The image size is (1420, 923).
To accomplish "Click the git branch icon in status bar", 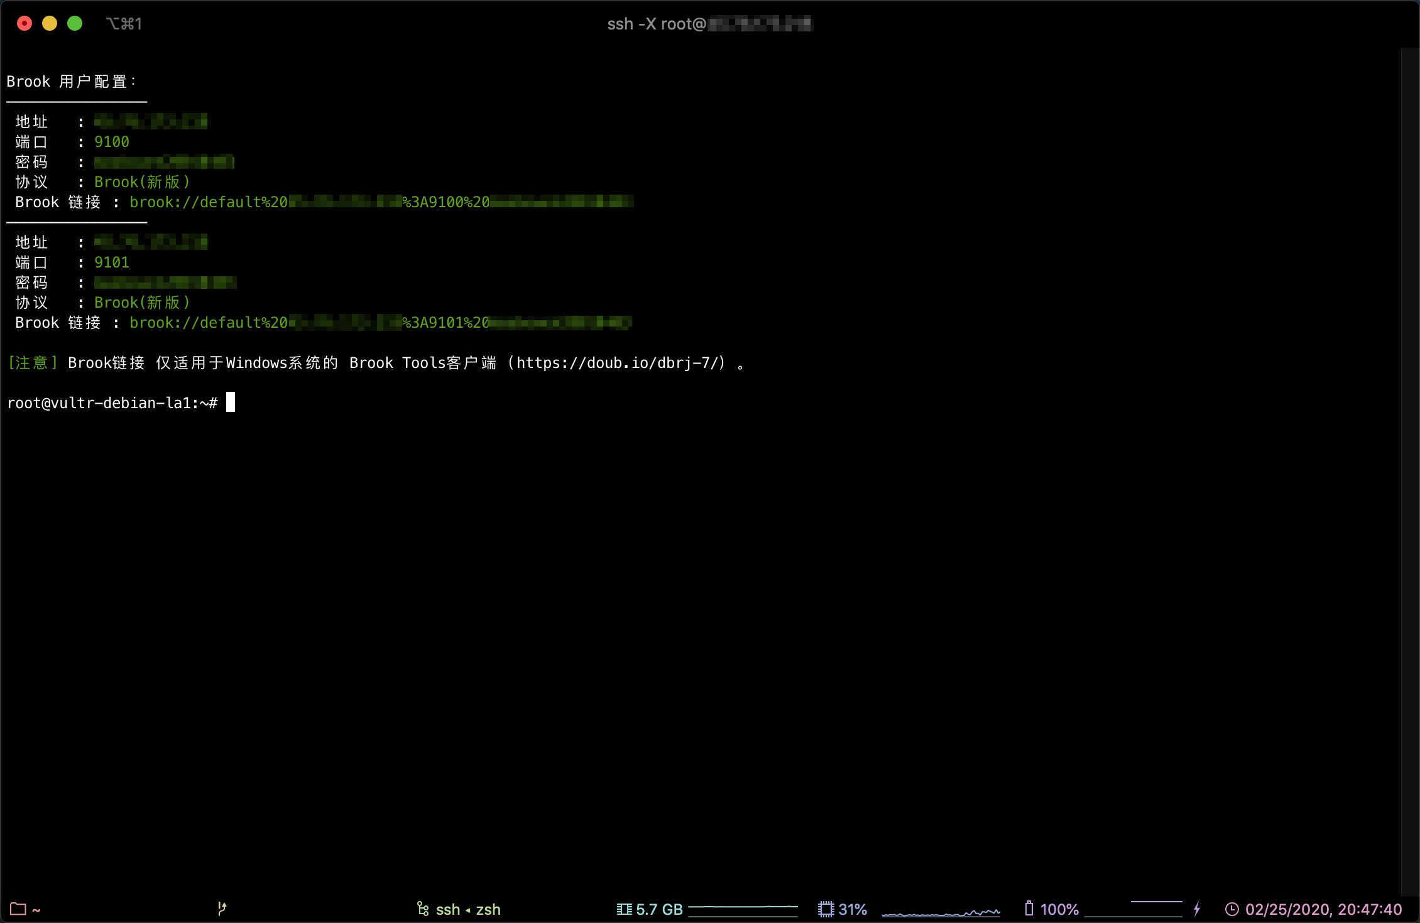I will (222, 909).
